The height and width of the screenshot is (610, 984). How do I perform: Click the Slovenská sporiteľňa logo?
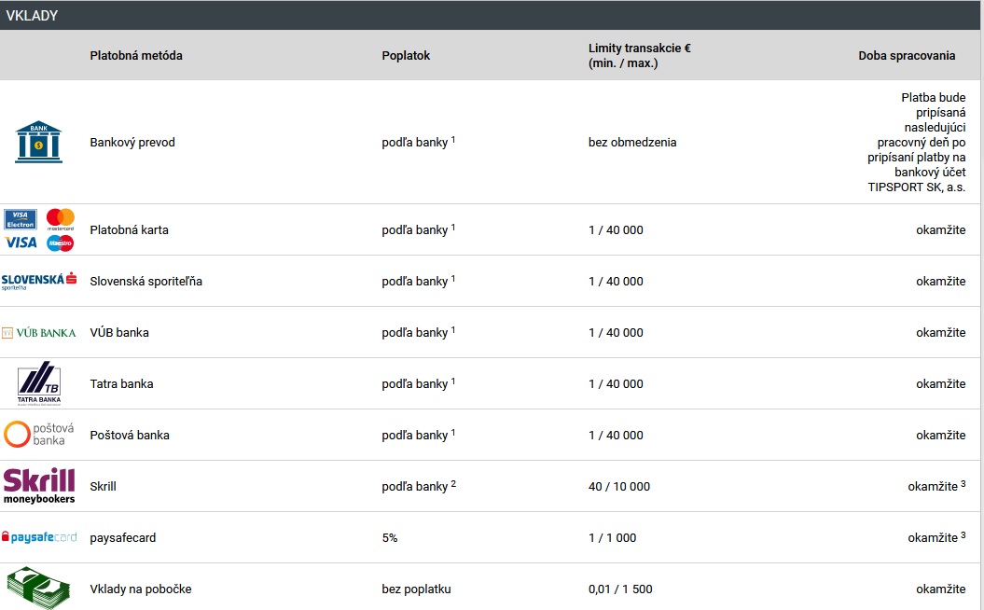point(39,281)
